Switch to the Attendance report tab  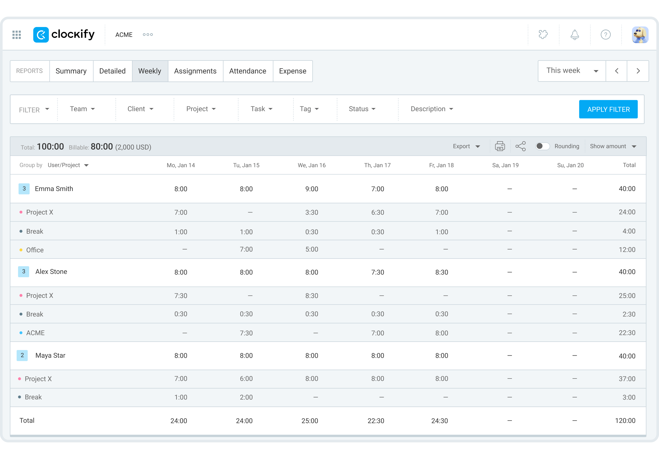click(x=248, y=71)
